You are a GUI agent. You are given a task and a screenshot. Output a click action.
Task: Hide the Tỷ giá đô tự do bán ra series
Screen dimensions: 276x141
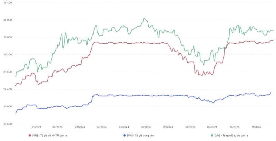point(231,135)
